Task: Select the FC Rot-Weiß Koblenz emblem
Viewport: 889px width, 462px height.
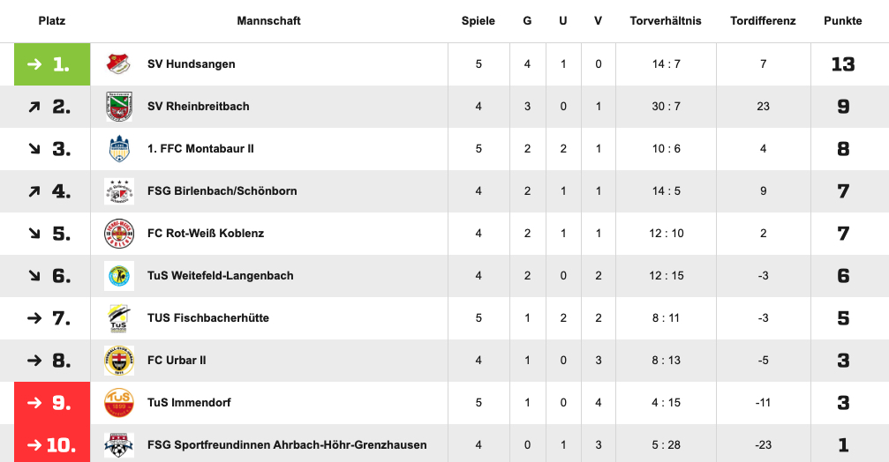Action: tap(119, 234)
